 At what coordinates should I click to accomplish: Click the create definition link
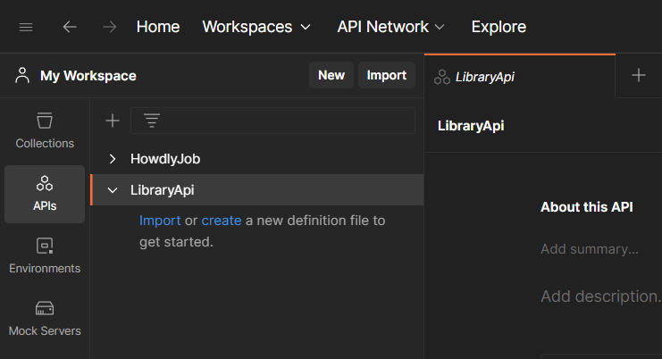(222, 221)
